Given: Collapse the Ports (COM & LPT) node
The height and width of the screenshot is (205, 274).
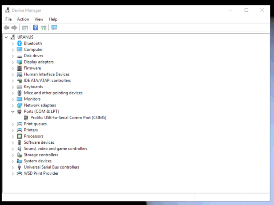Looking at the screenshot, I should pos(13,112).
